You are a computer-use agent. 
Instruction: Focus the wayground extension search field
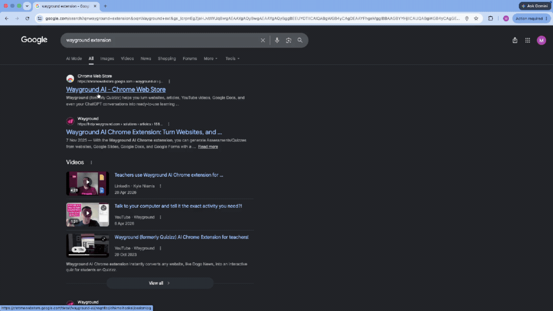pos(160,40)
